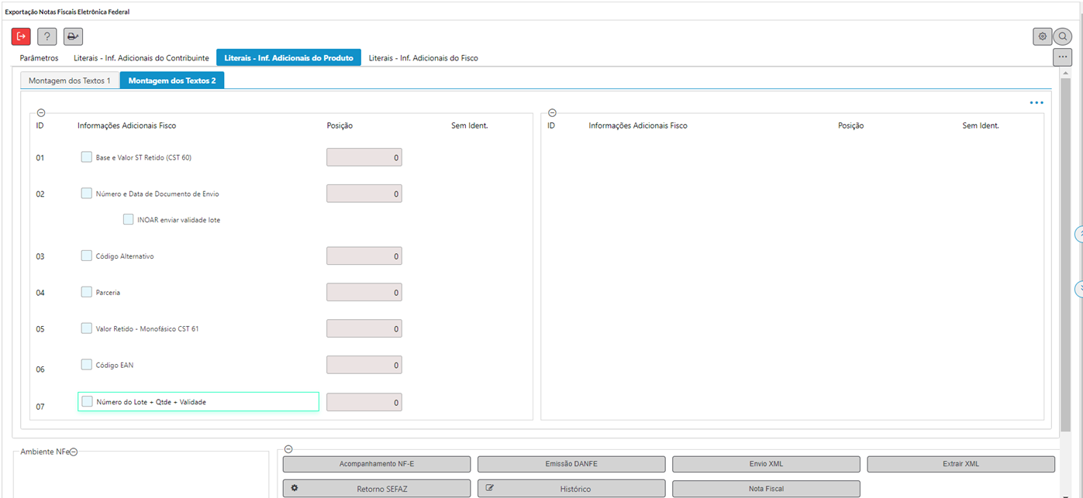Collapse the left Informações Adicionais Fisco panel
Viewport: 1083px width, 498px height.
click(41, 113)
